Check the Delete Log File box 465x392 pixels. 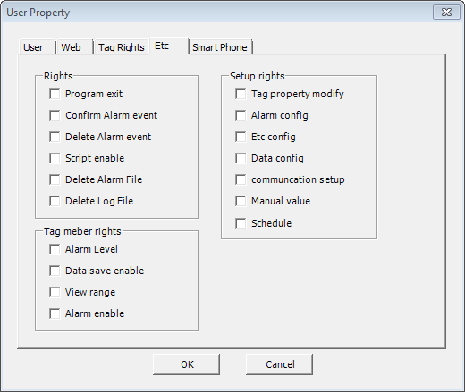(55, 201)
